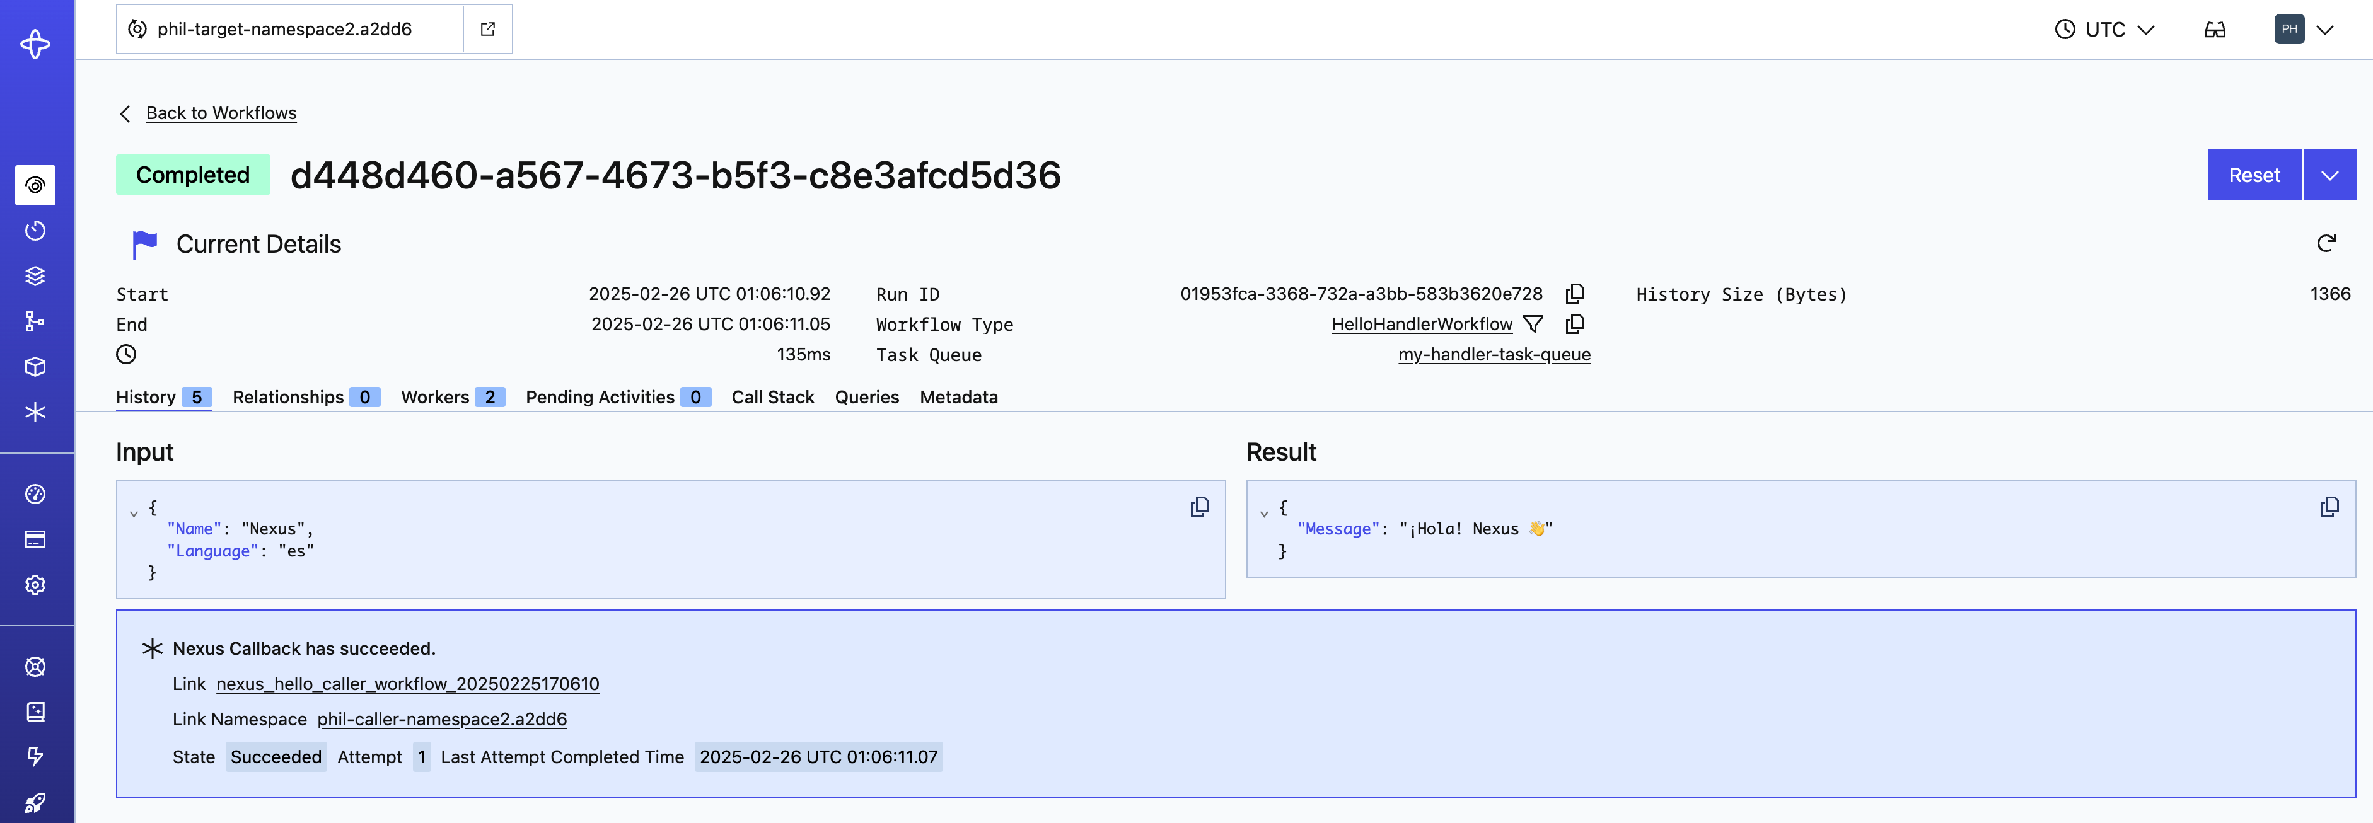
Task: Open the Batch Operations layers icon in sidebar
Action: click(x=35, y=275)
